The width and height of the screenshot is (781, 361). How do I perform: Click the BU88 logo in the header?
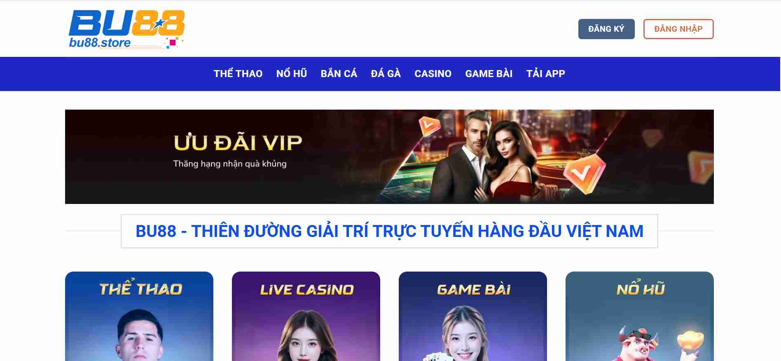pyautogui.click(x=126, y=29)
